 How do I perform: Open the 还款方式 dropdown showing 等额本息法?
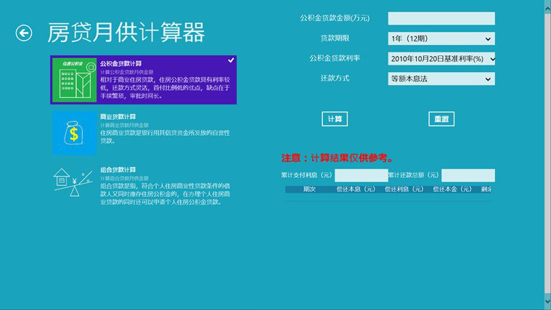point(441,78)
